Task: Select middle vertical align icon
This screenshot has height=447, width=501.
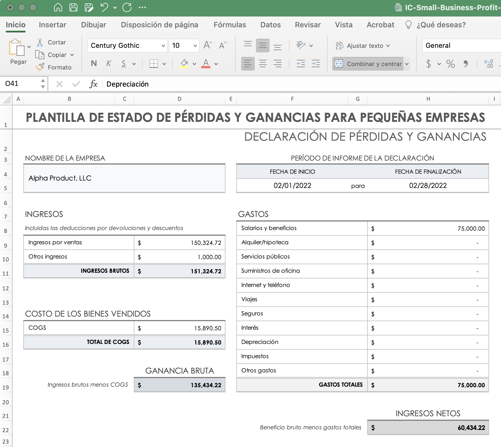Action: point(263,45)
